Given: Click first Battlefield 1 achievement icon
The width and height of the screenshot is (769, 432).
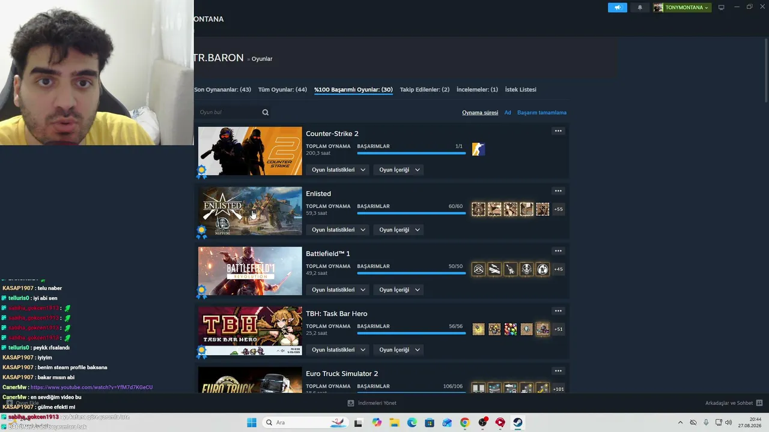Looking at the screenshot, I should tap(478, 269).
